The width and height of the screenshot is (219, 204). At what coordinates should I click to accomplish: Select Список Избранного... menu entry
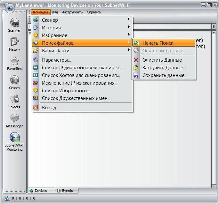[x=82, y=91]
